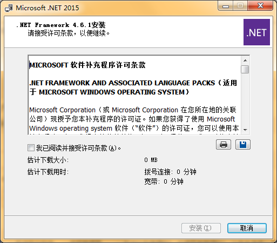
Task: Minimize the Microsoft .NET 2015 window
Action: coord(226,6)
